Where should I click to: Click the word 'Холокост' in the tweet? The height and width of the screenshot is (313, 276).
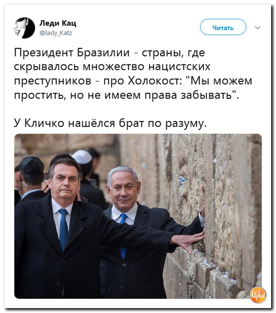155,81
